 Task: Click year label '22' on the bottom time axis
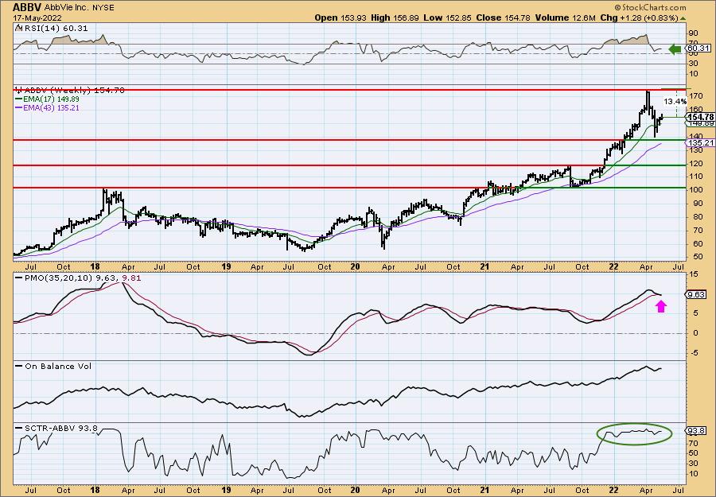tap(613, 490)
